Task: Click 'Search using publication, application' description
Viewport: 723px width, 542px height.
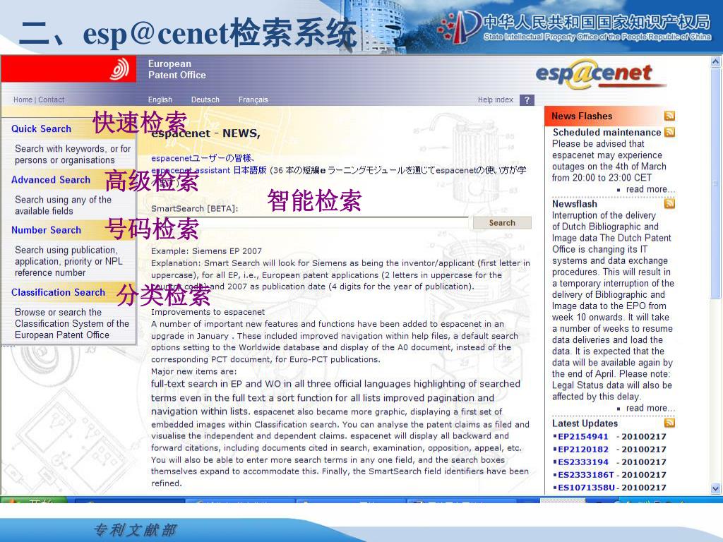Action: pyautogui.click(x=68, y=261)
